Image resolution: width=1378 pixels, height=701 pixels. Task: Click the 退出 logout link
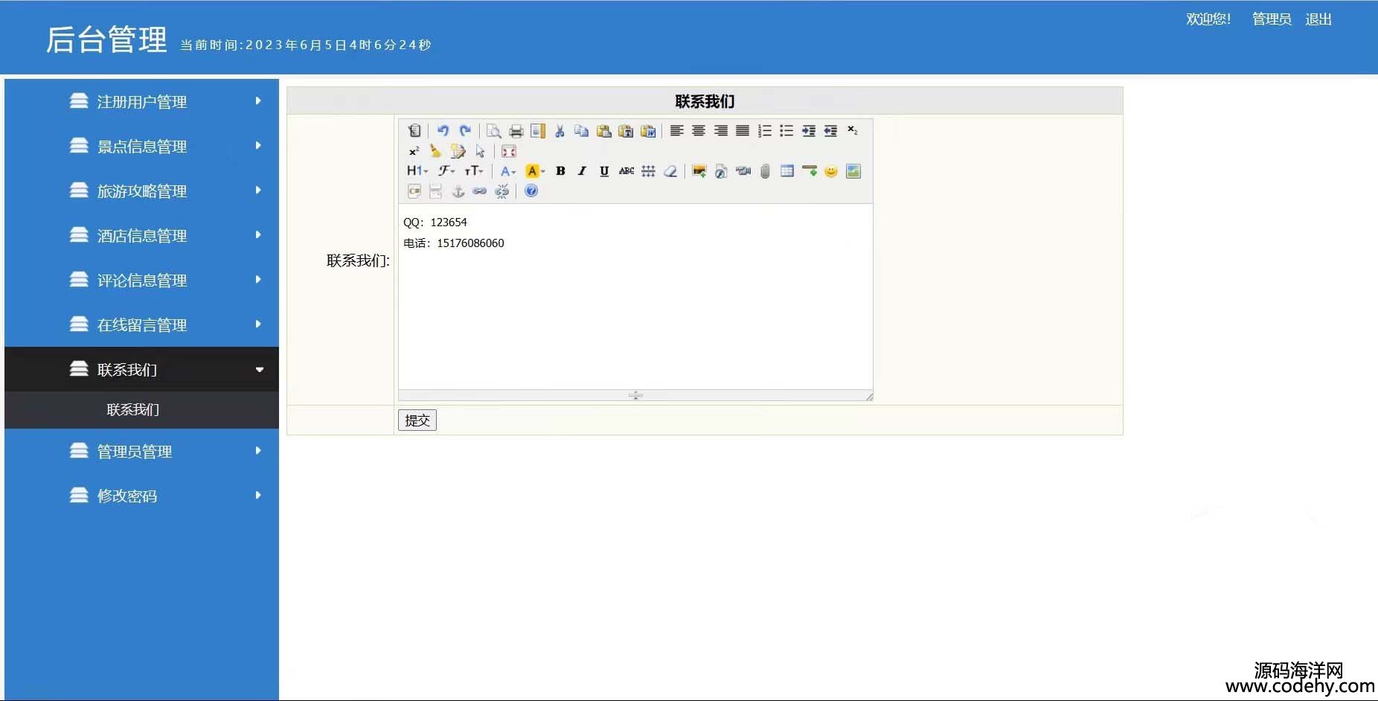(1318, 19)
